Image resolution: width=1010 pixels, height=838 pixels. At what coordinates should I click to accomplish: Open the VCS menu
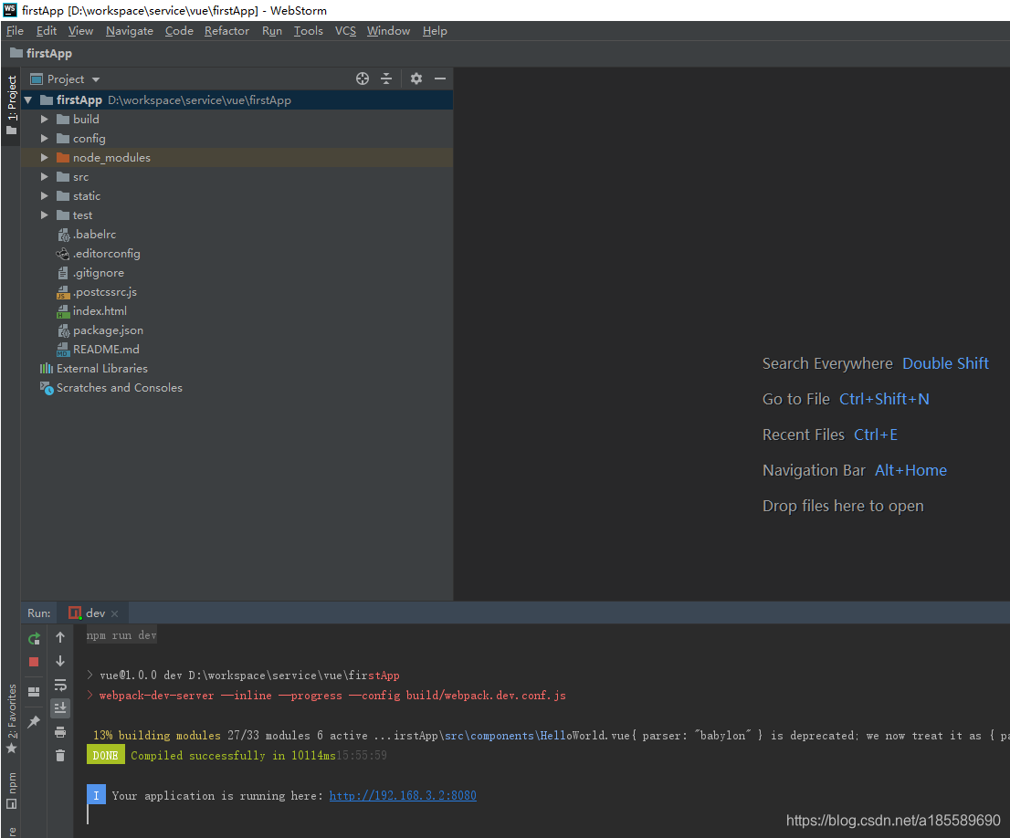[345, 31]
